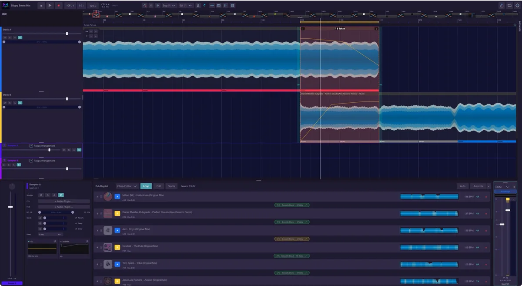
Task: Toggle teal E button in Sampler A channel strip
Action: tap(61, 195)
